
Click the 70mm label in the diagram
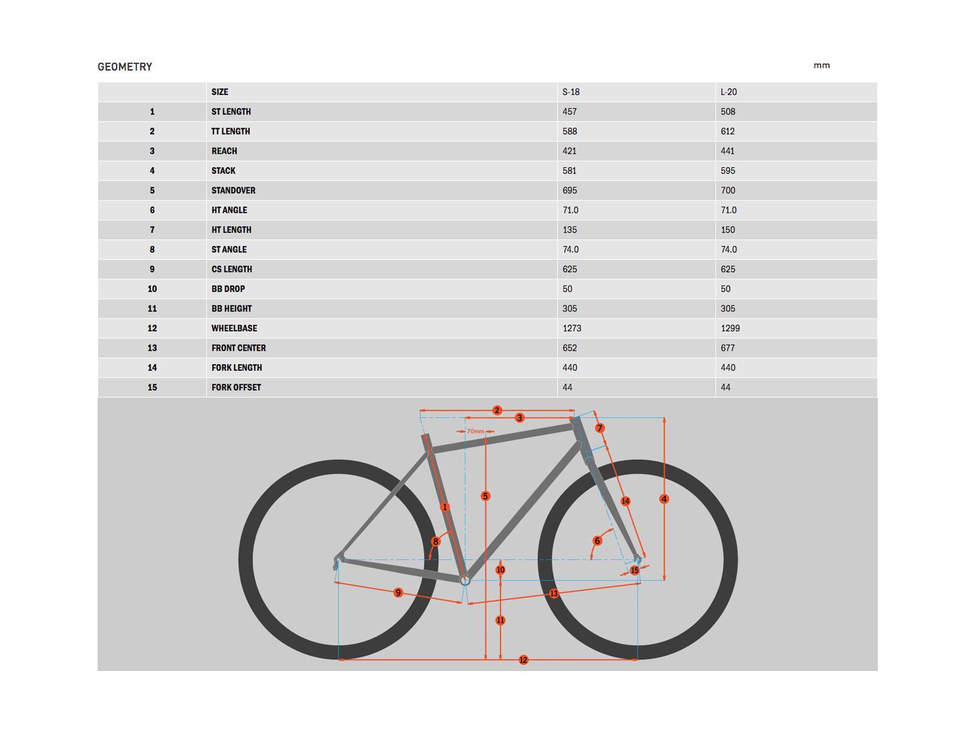pos(475,431)
